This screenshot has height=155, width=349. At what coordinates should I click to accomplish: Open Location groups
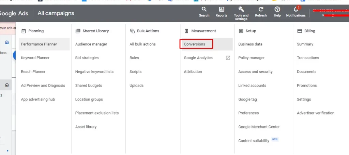click(x=89, y=99)
